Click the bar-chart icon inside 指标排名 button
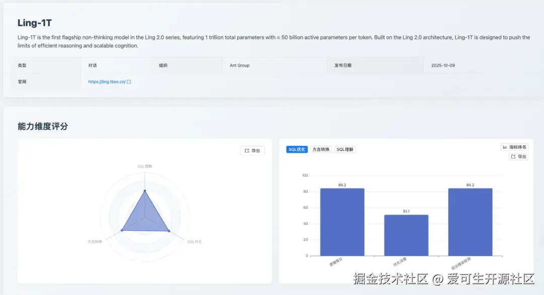The image size is (544, 295). pyautogui.click(x=504, y=146)
